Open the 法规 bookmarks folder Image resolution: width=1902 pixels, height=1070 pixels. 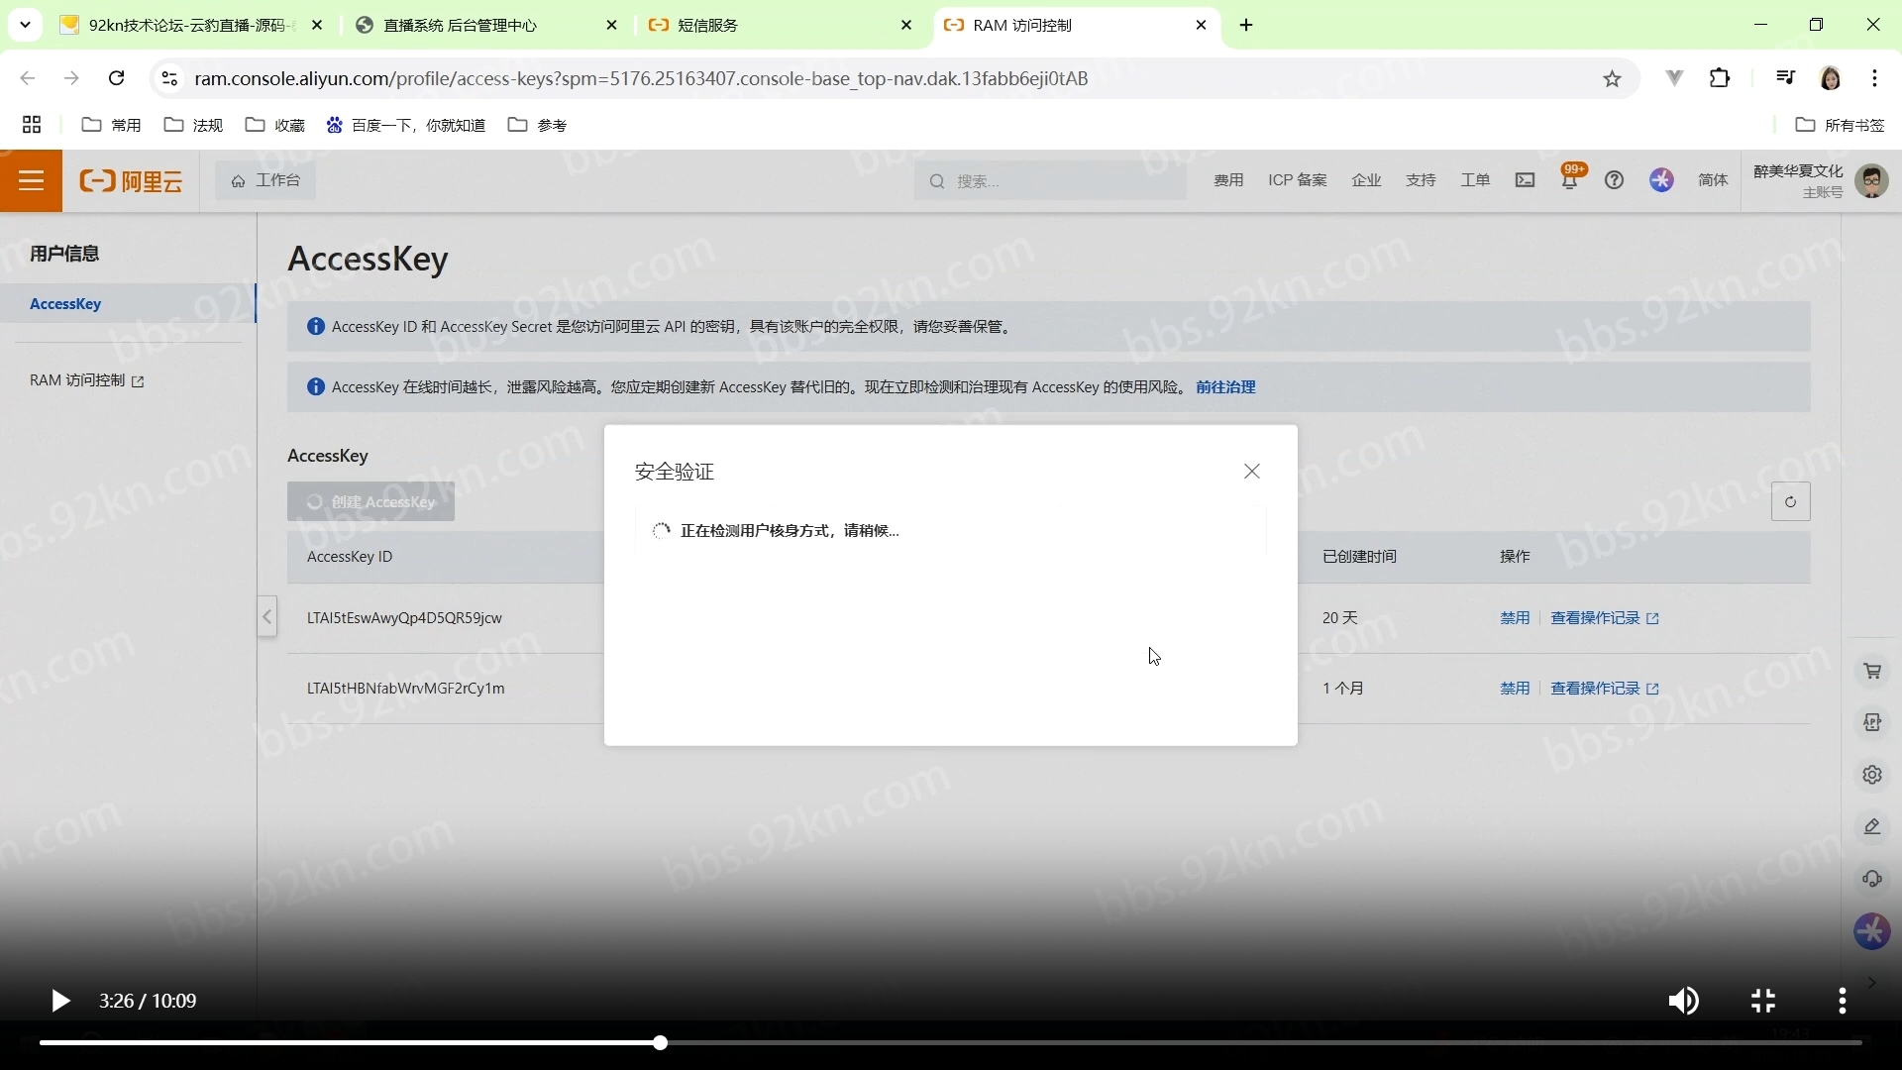(193, 125)
